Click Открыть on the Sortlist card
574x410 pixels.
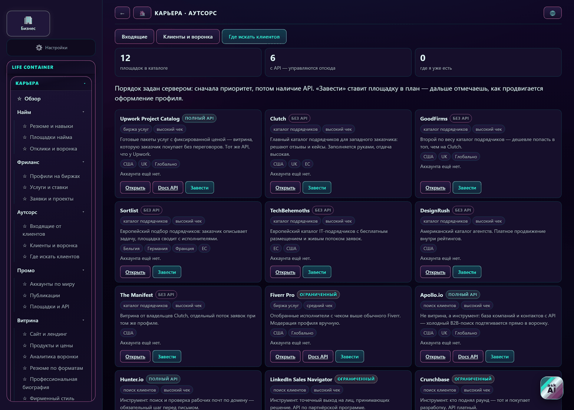135,272
